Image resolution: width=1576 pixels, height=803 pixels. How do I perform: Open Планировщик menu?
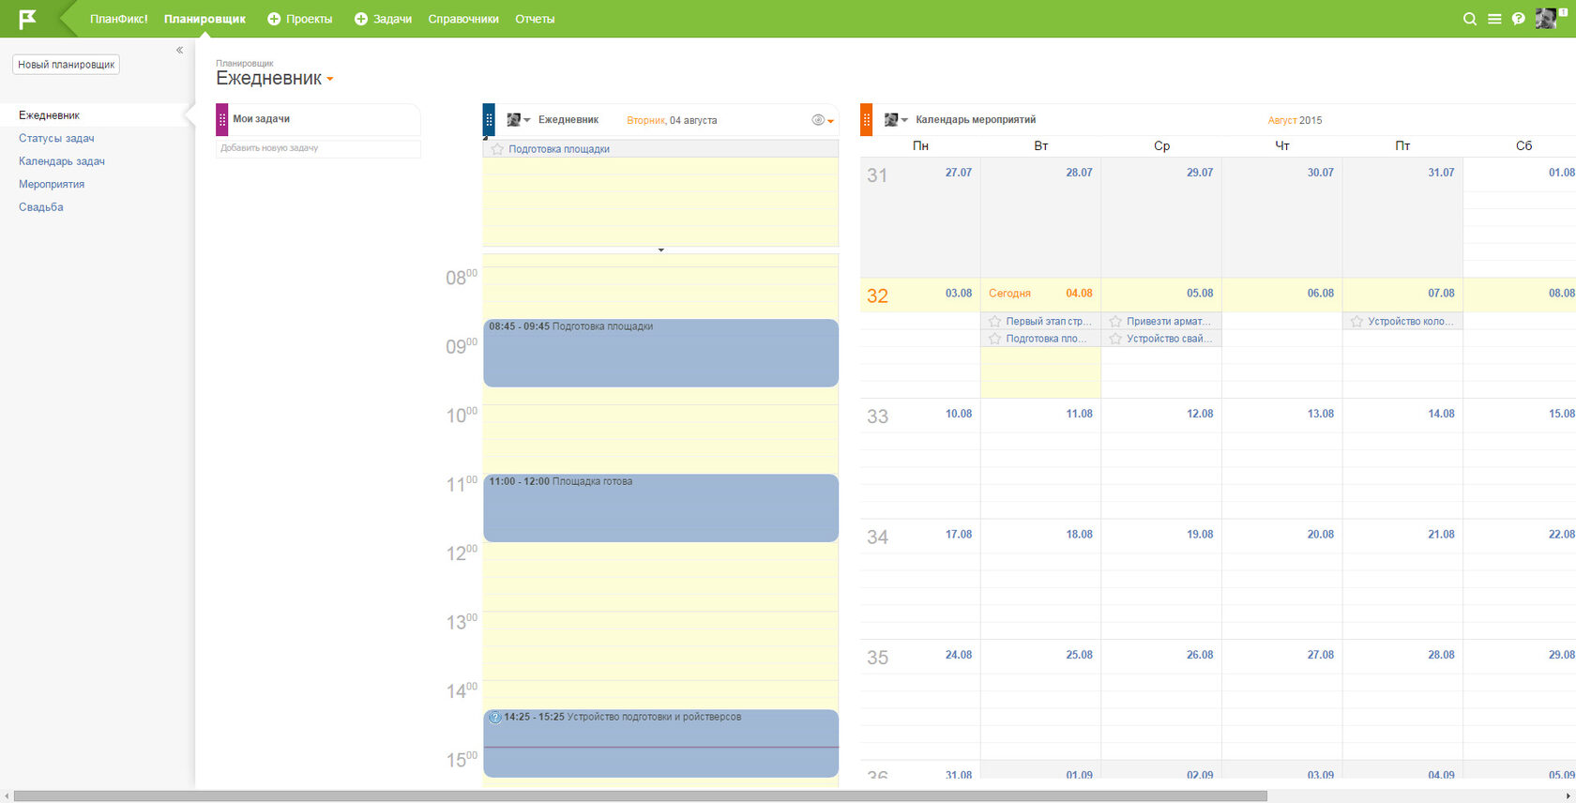coord(205,19)
